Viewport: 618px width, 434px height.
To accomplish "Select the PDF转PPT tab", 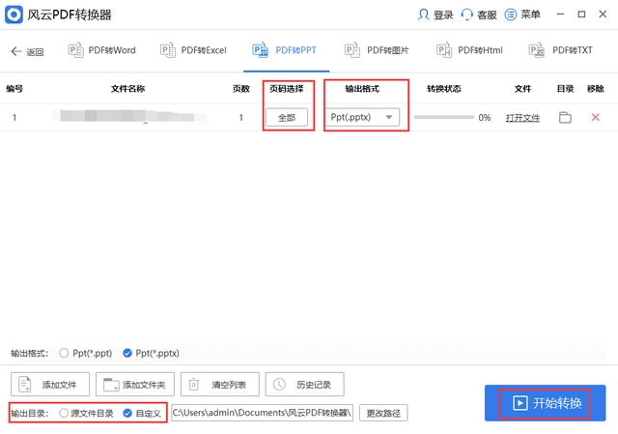I will [285, 50].
